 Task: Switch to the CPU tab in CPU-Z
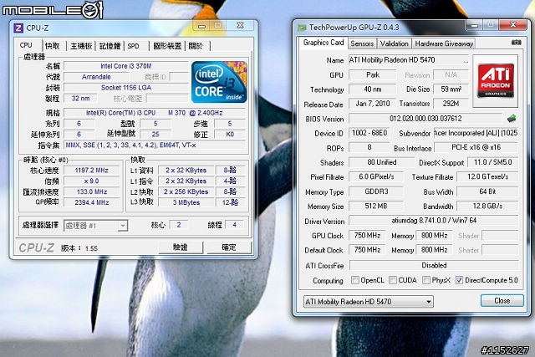point(26,45)
